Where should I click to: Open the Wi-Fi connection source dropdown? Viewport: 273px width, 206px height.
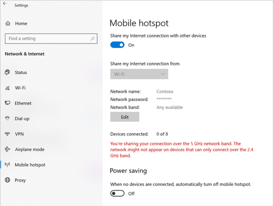click(139, 74)
